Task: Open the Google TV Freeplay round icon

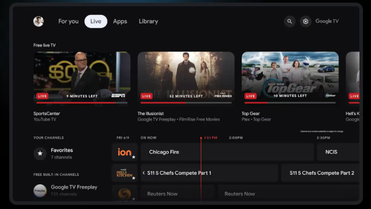Action: pyautogui.click(x=40, y=190)
